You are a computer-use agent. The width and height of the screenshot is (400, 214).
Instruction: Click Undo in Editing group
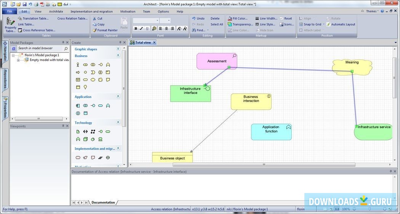pyautogui.click(x=198, y=18)
